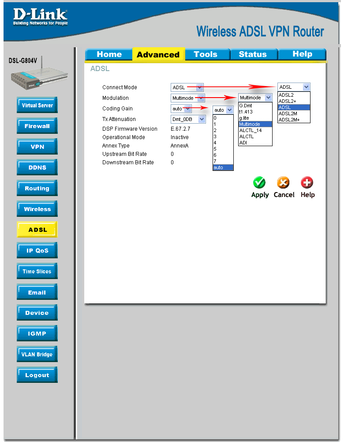The width and height of the screenshot is (348, 442).
Task: Select coding gain value 0
Action: tap(223, 118)
